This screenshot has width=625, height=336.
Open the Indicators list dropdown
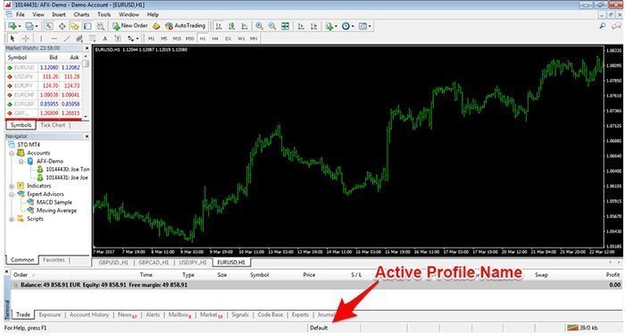click(336, 26)
